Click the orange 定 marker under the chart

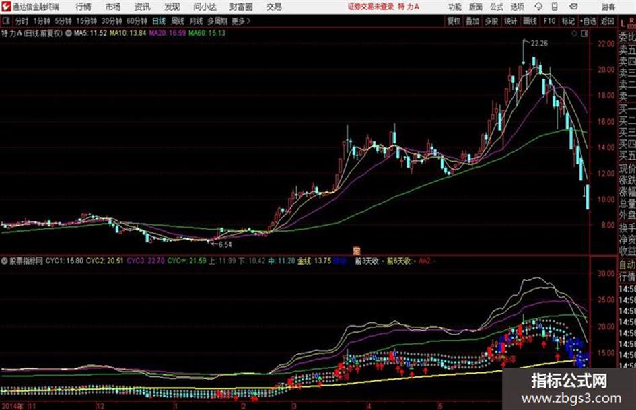click(x=357, y=251)
